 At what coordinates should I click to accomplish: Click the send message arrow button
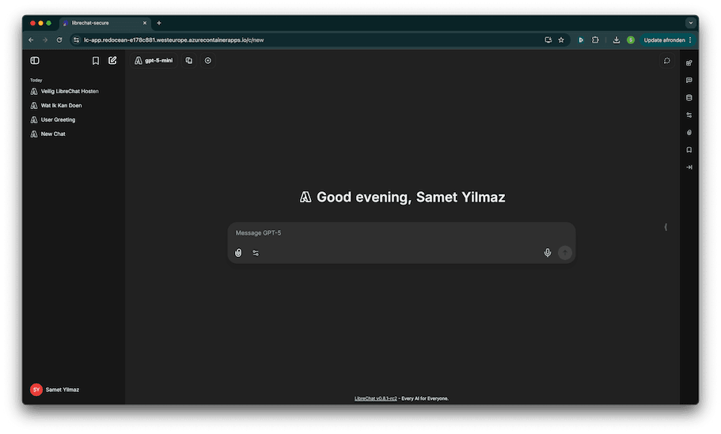(564, 253)
